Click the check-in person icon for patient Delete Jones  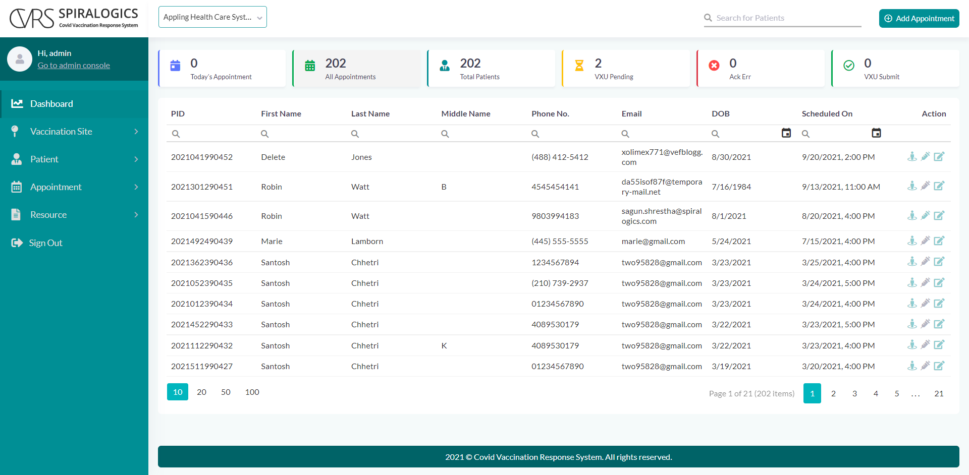point(912,156)
